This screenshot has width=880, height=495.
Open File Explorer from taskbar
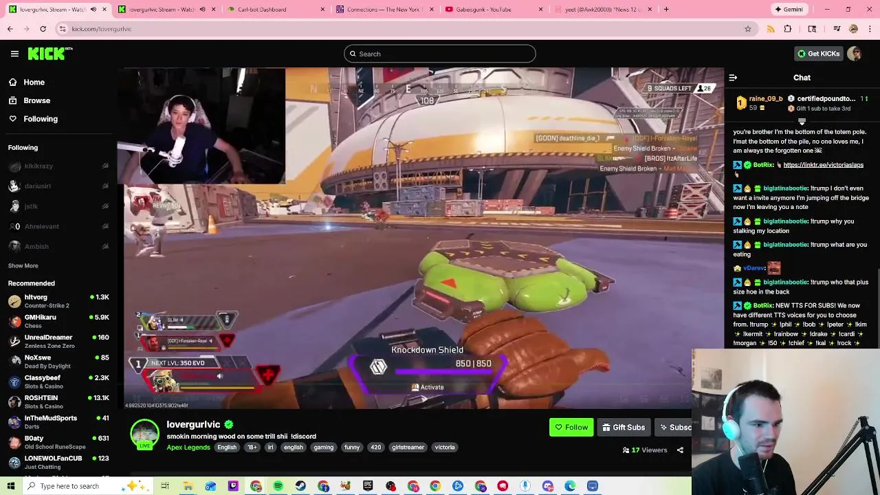coord(188,486)
